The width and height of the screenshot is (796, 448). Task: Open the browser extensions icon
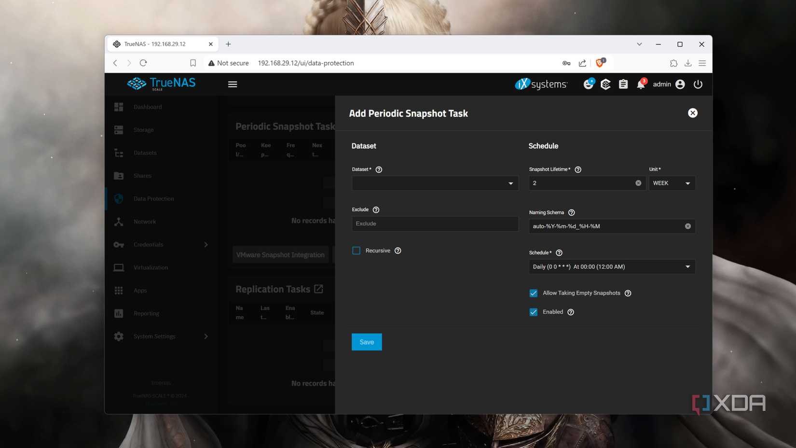673,63
